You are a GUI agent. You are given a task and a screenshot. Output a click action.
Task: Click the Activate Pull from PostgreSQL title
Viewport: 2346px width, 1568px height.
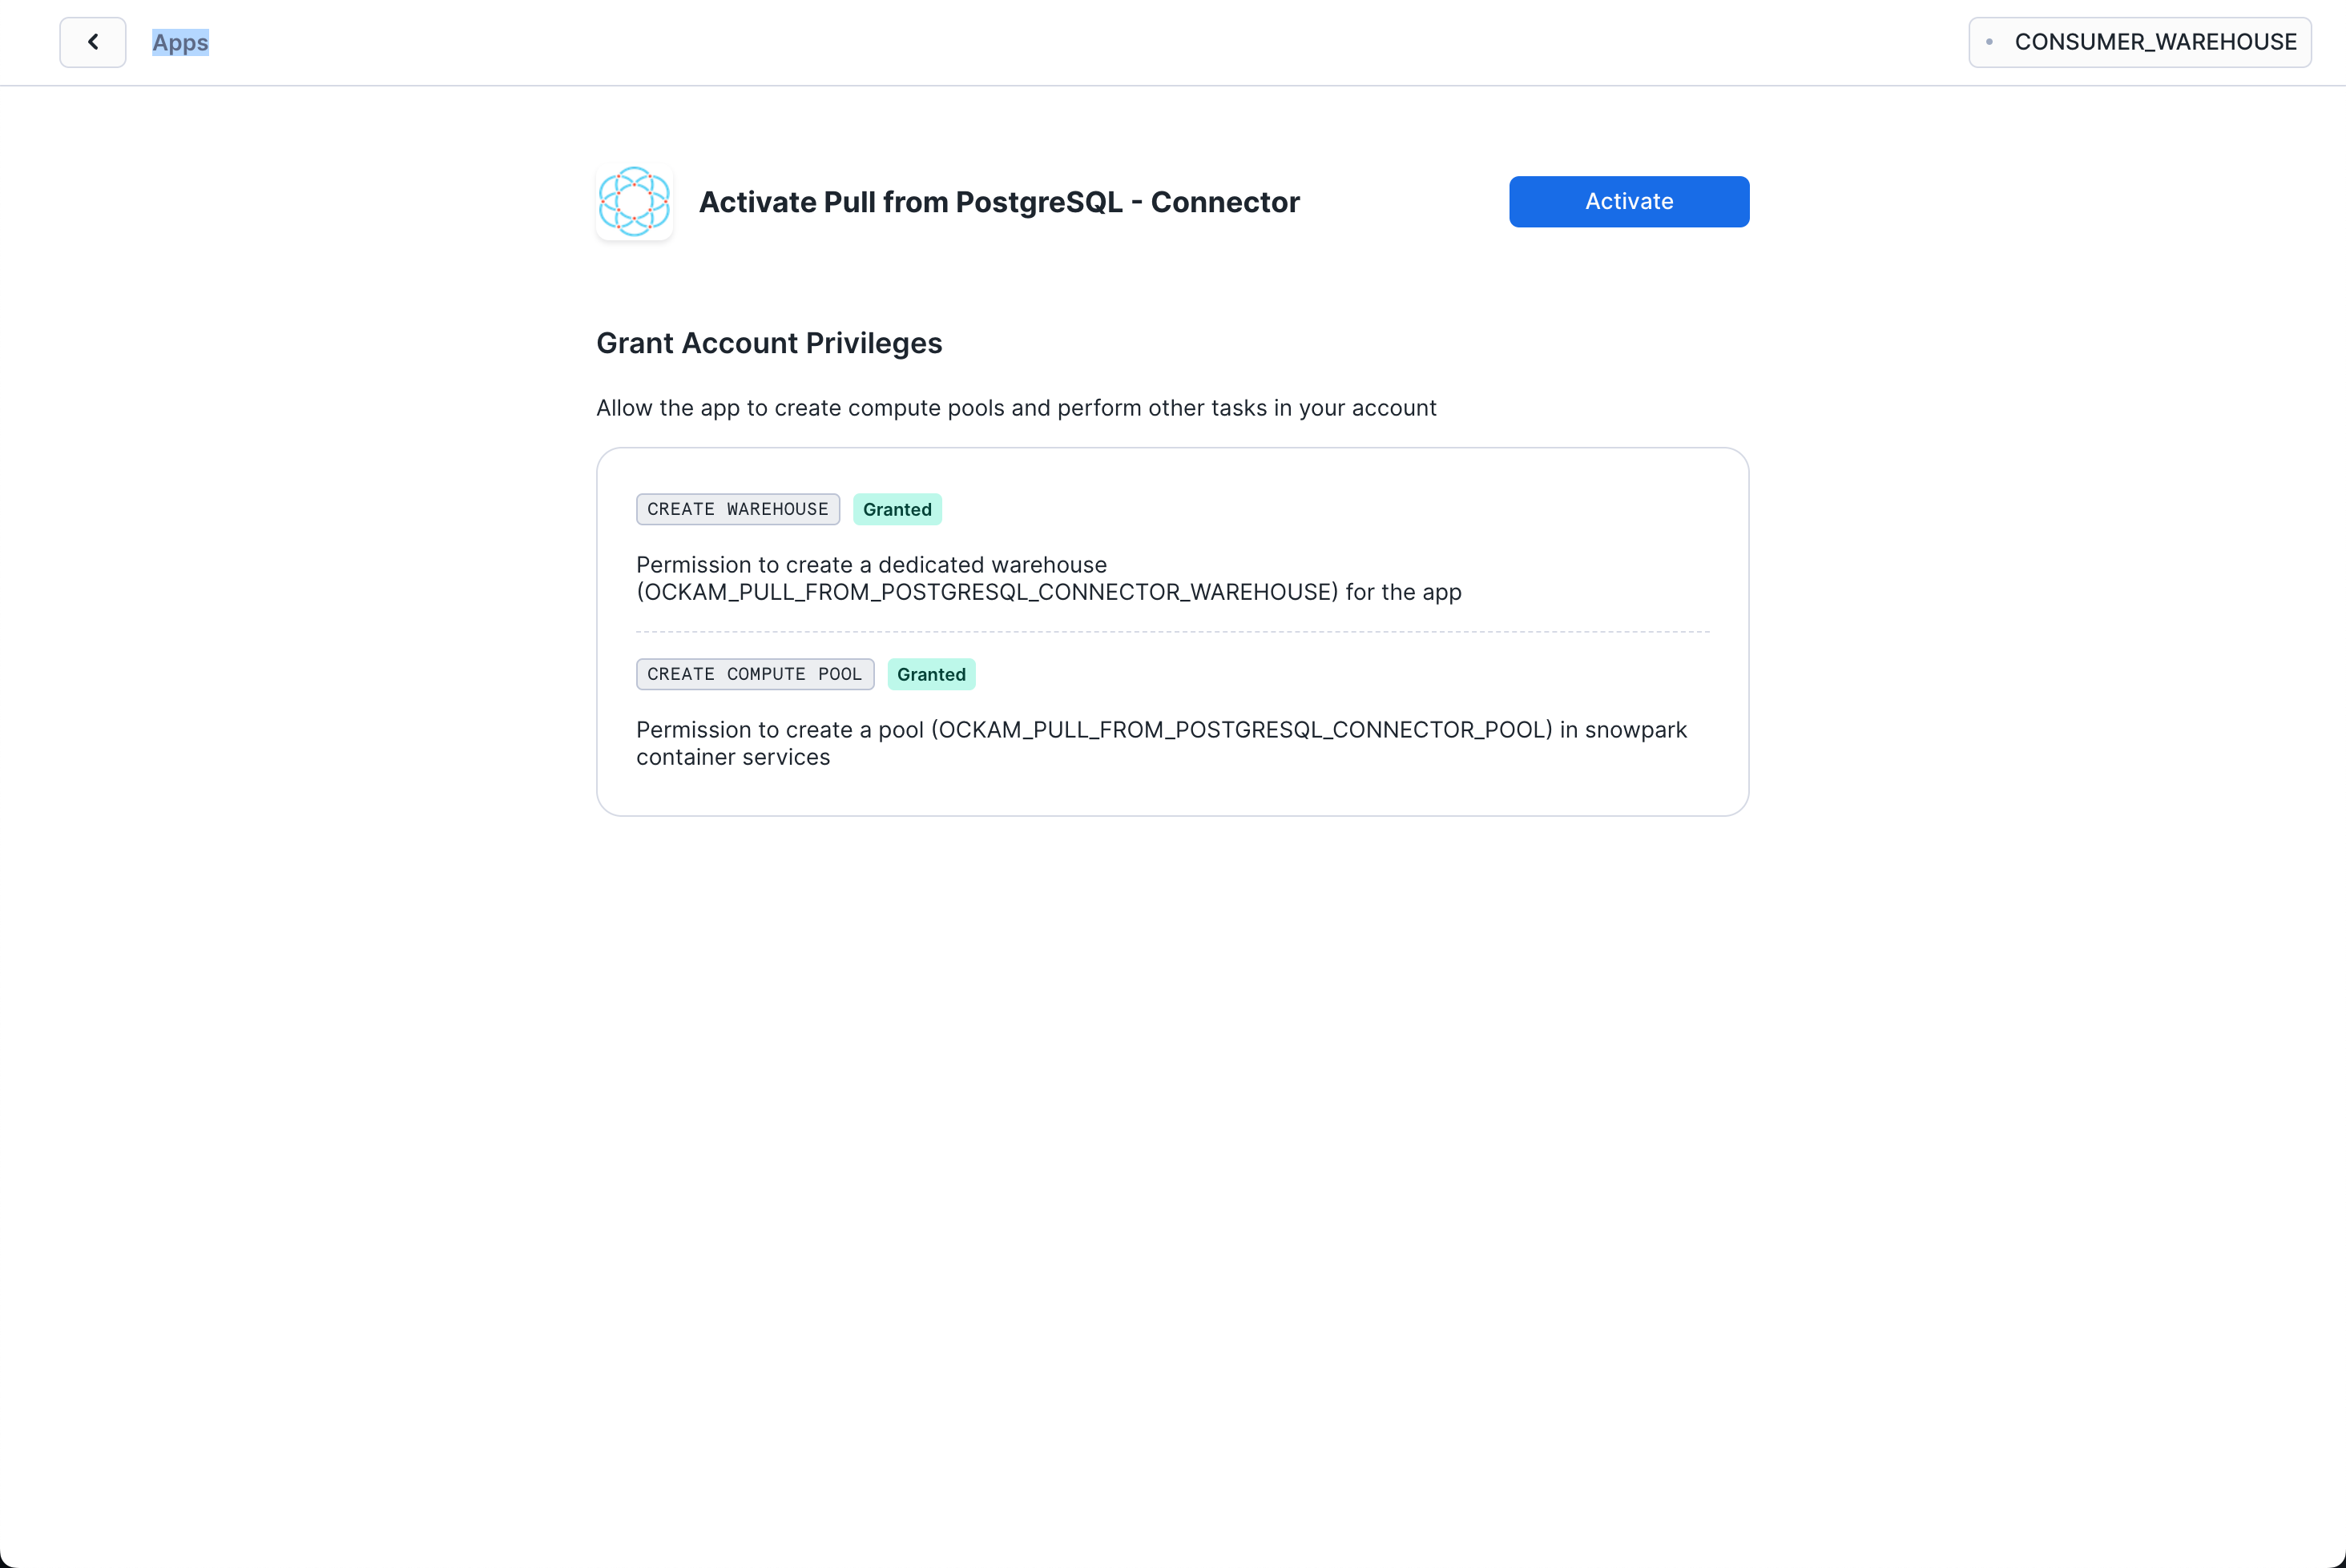(x=998, y=202)
